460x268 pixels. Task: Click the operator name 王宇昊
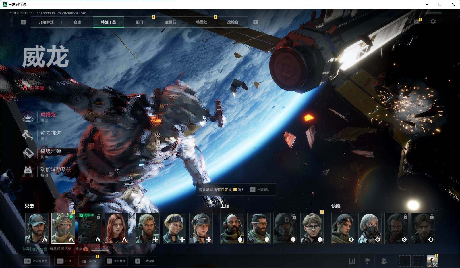pos(37,88)
